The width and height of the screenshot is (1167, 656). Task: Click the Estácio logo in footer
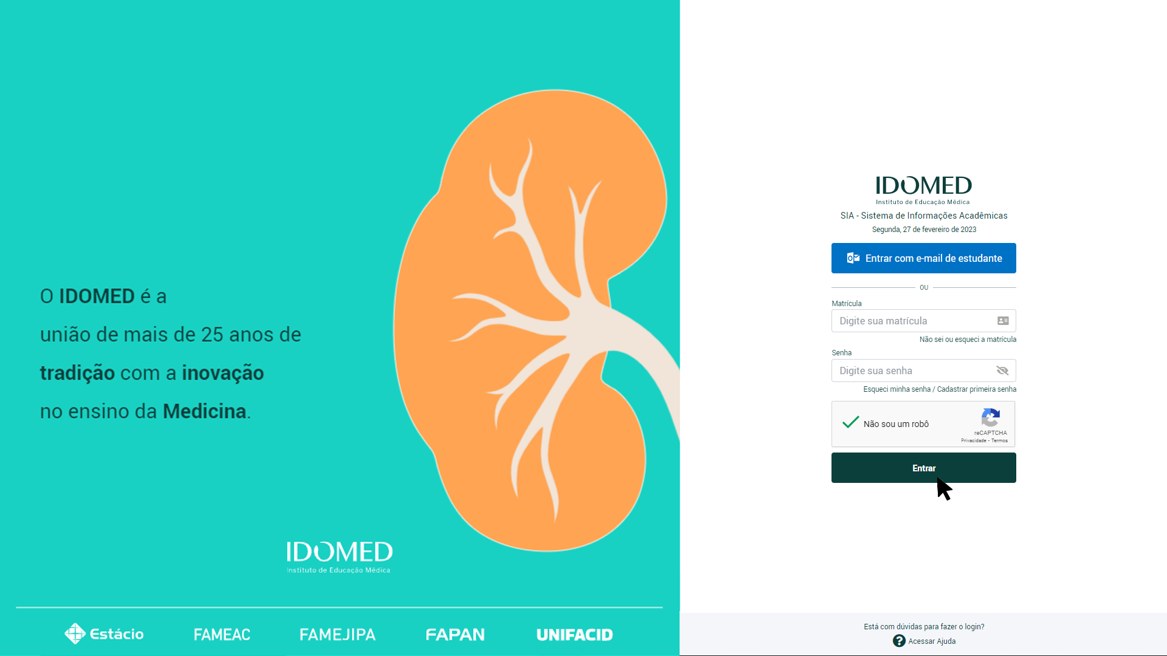pos(104,634)
